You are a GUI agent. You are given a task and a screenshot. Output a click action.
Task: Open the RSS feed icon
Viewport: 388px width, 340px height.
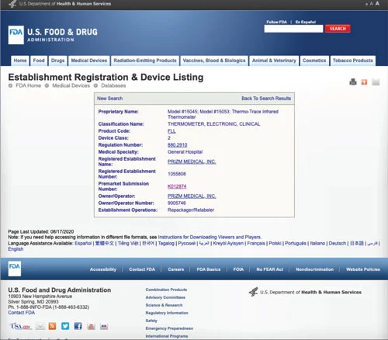point(52,326)
